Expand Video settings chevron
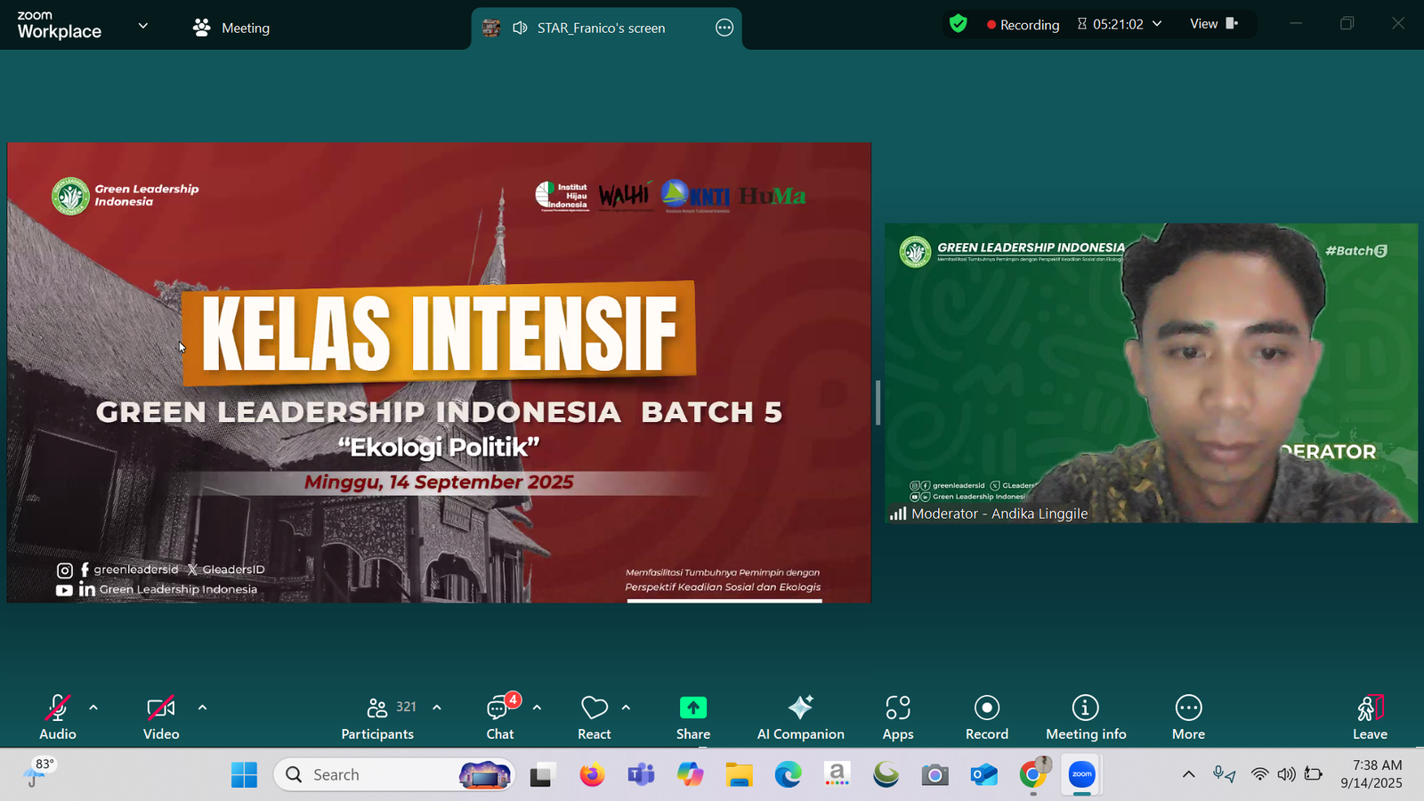Screen dimensions: 1424x801 coord(202,706)
